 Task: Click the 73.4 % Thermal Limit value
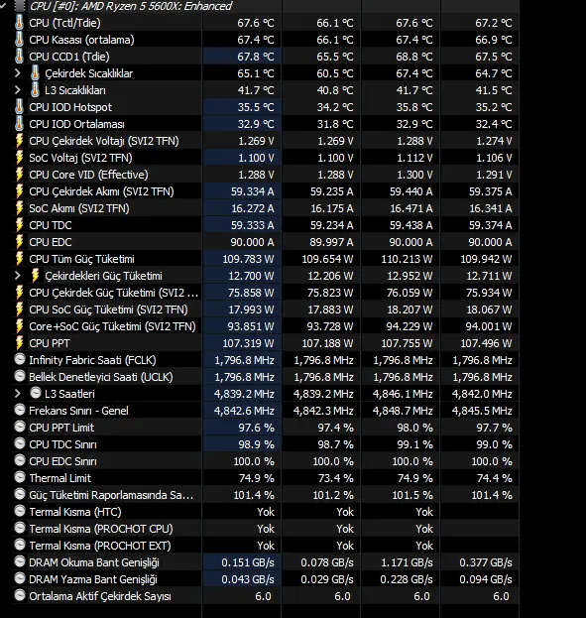336,478
